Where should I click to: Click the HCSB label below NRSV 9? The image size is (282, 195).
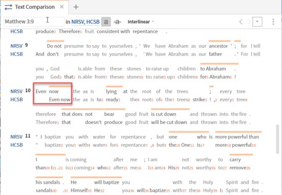point(16,54)
